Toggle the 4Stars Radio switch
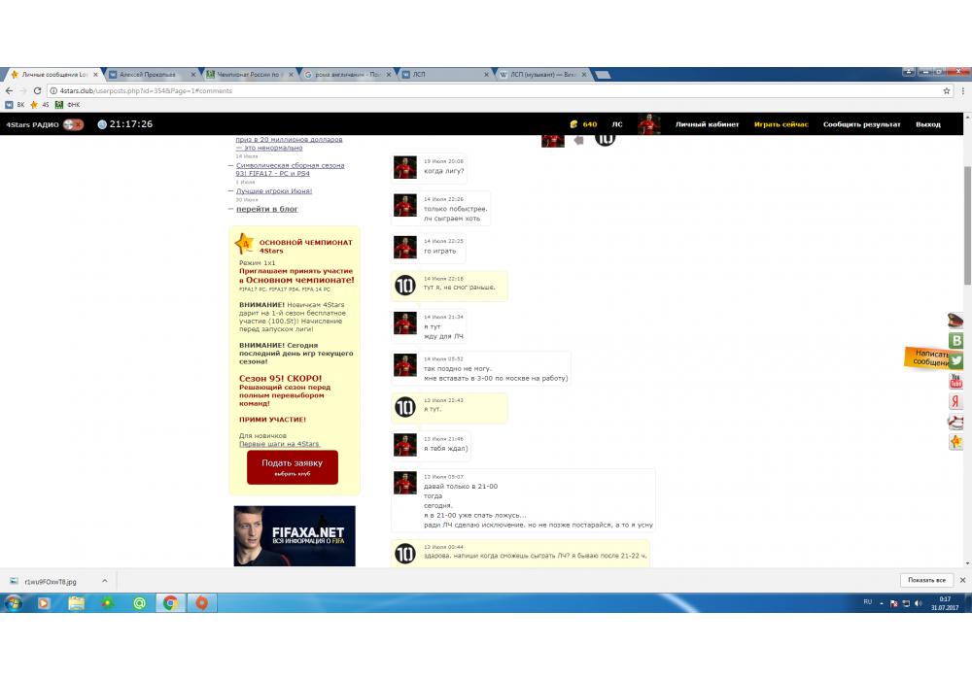Viewport: 972px width, 680px height. pyautogui.click(x=73, y=124)
